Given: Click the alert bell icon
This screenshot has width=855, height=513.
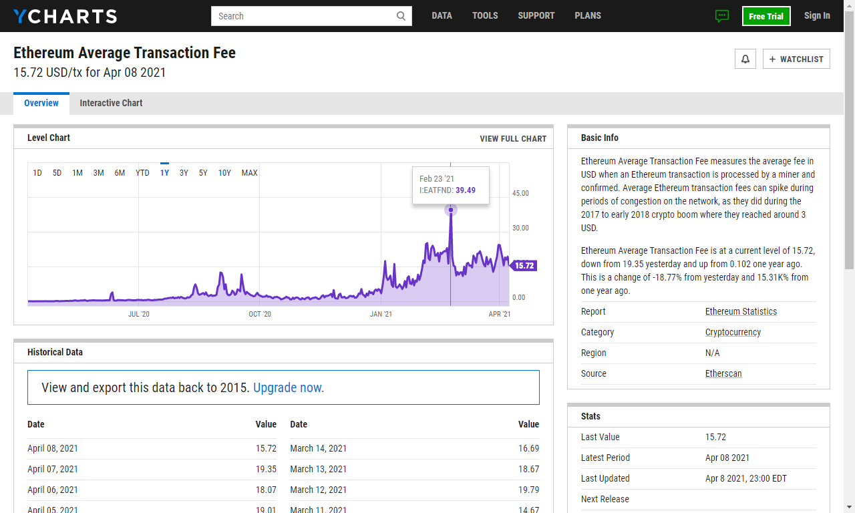Looking at the screenshot, I should tap(745, 59).
